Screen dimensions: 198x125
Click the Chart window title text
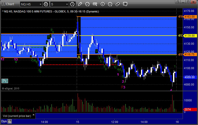pyautogui.click(x=10, y=4)
